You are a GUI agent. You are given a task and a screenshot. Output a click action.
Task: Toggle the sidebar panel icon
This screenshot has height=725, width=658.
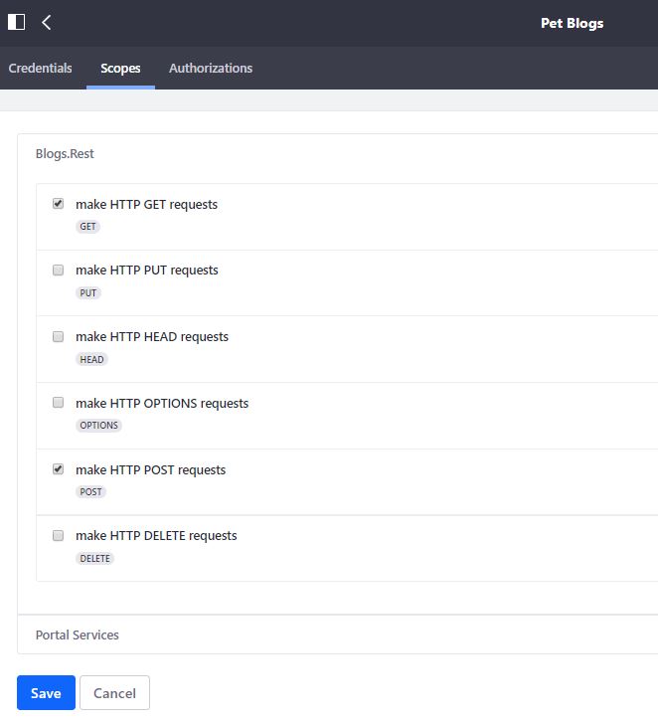(16, 22)
